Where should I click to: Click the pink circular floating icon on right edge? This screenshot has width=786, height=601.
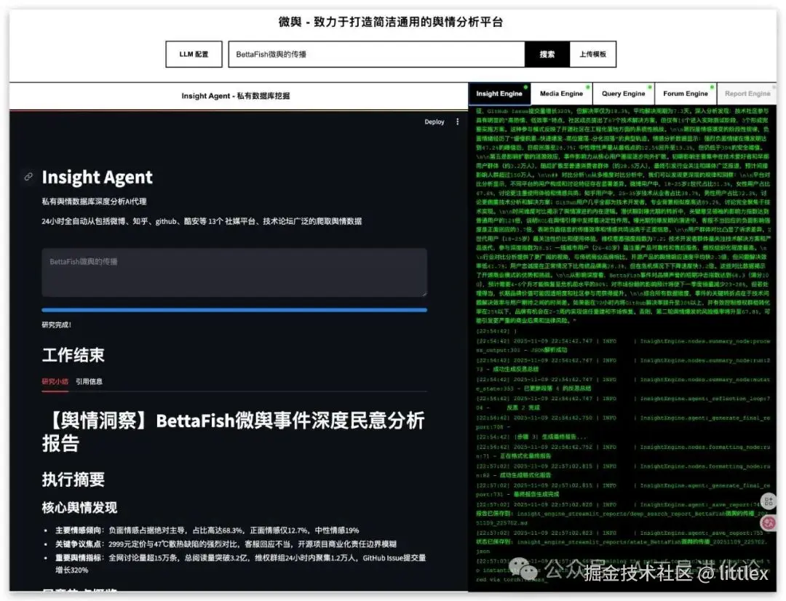(x=769, y=524)
